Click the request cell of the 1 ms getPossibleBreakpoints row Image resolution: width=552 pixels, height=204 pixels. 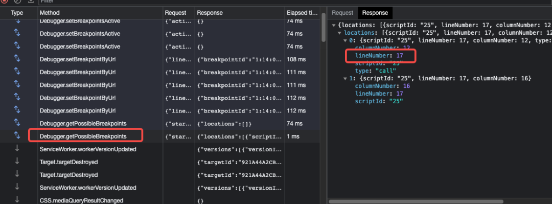[x=179, y=137]
